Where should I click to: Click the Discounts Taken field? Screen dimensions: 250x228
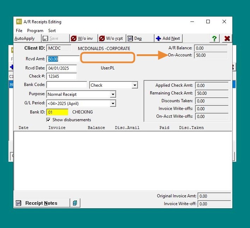(212, 101)
